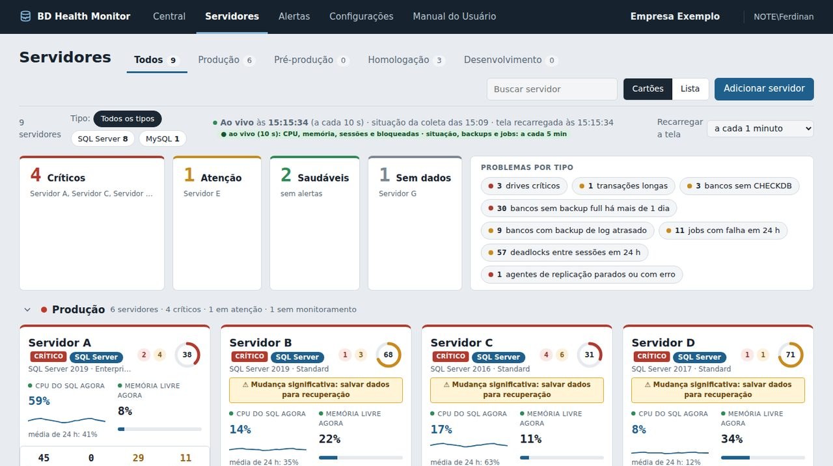Select the Homologação 3 tab
Image resolution: width=833 pixels, height=466 pixels.
coord(406,60)
